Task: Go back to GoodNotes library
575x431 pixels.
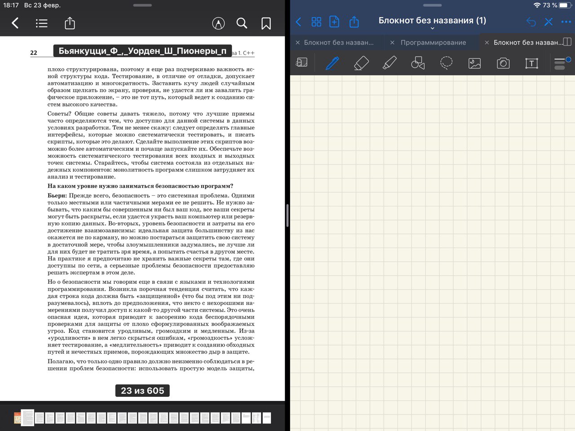Action: pos(299,22)
